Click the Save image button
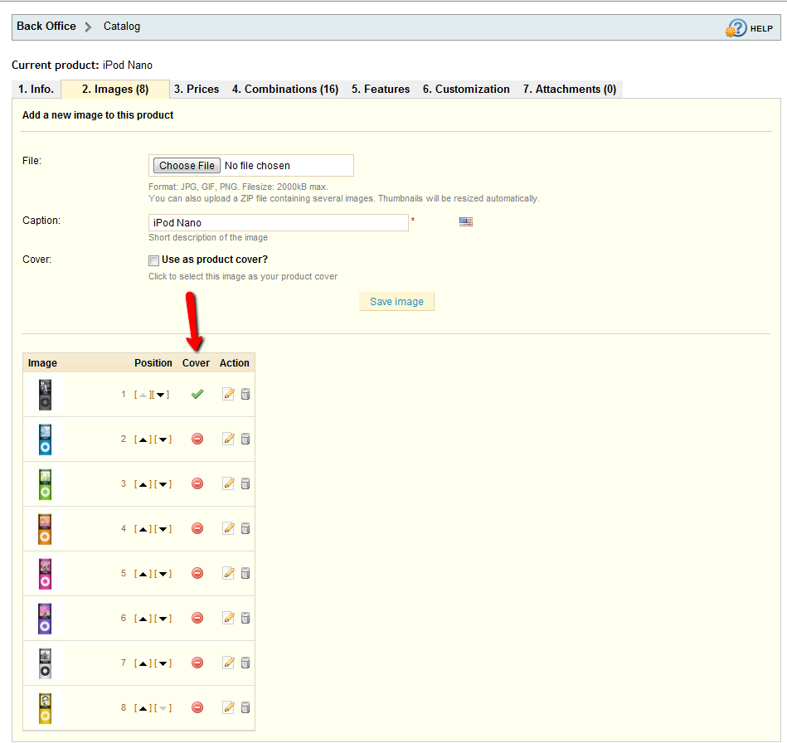Viewport: 787px width, 743px height. pyautogui.click(x=396, y=302)
